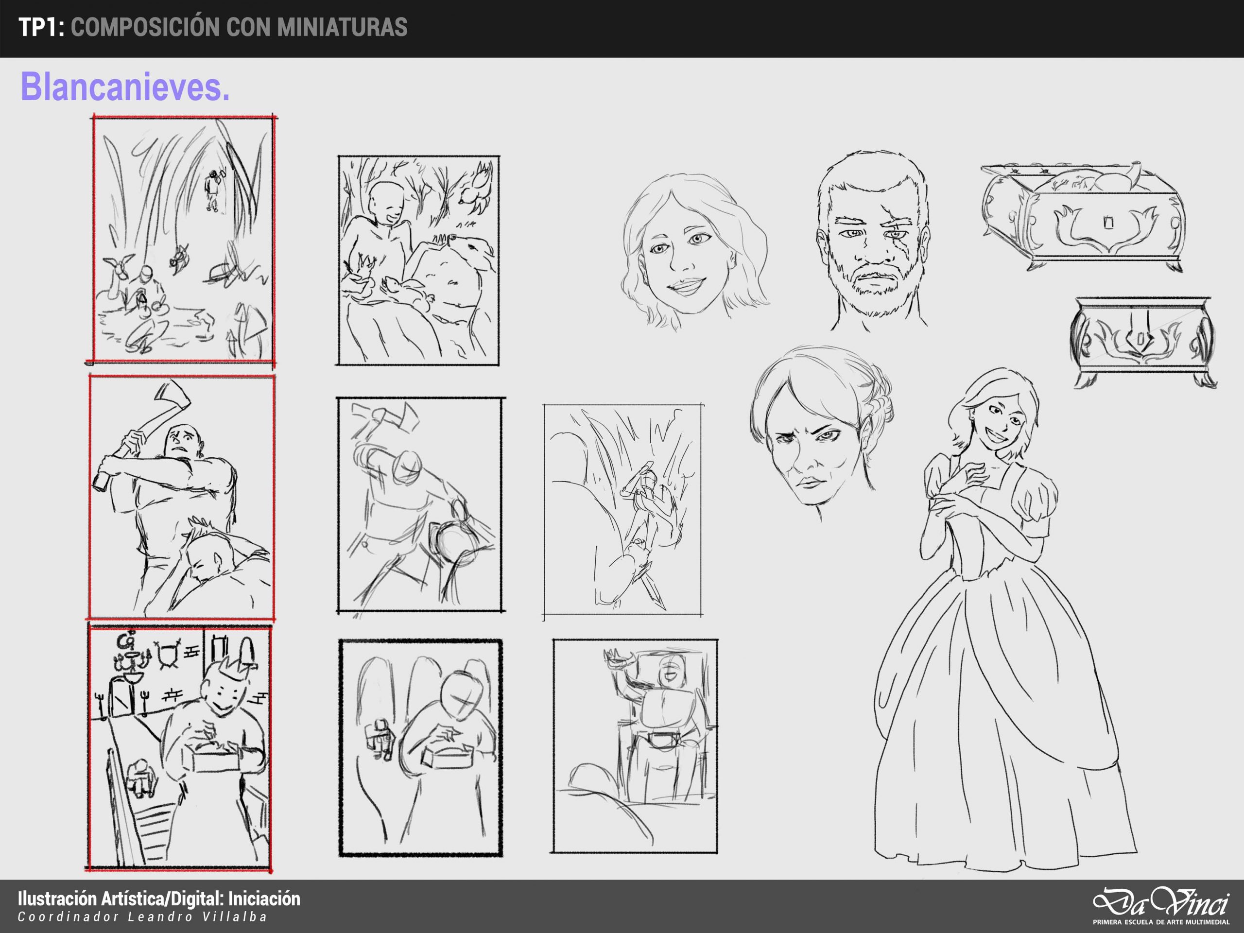The height and width of the screenshot is (933, 1244).
Task: Open the girl with forest animals thumbnail
Action: point(418,260)
